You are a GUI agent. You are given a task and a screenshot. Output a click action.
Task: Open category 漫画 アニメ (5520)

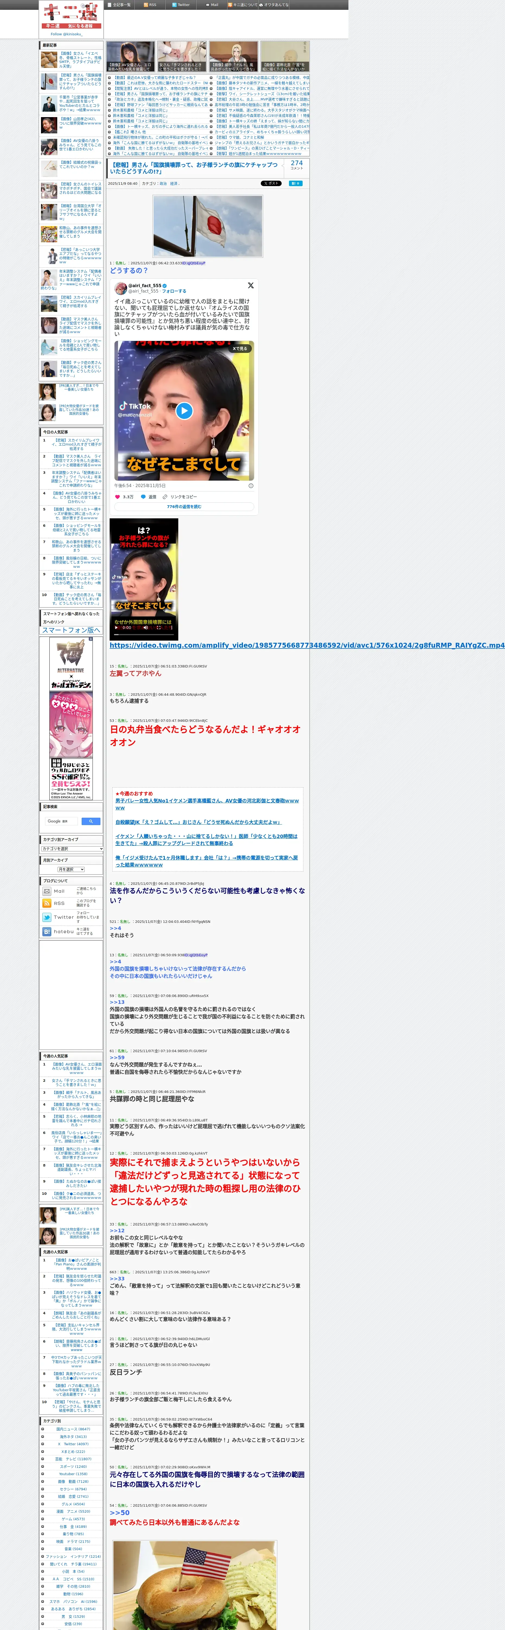[73, 1511]
